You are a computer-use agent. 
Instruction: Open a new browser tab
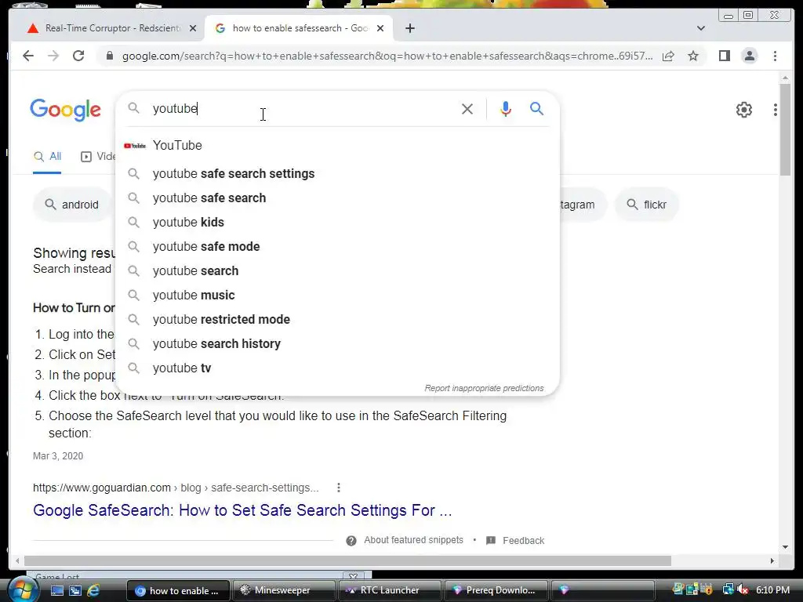coord(409,28)
